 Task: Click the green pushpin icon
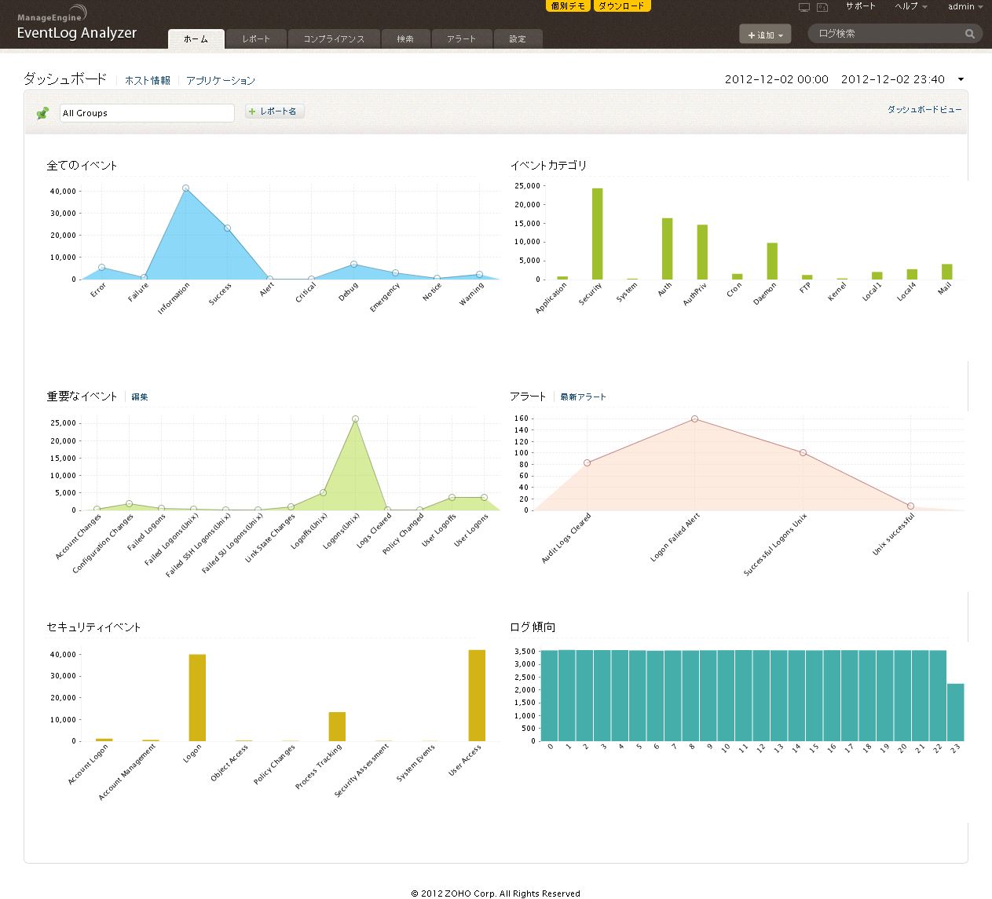pos(42,113)
